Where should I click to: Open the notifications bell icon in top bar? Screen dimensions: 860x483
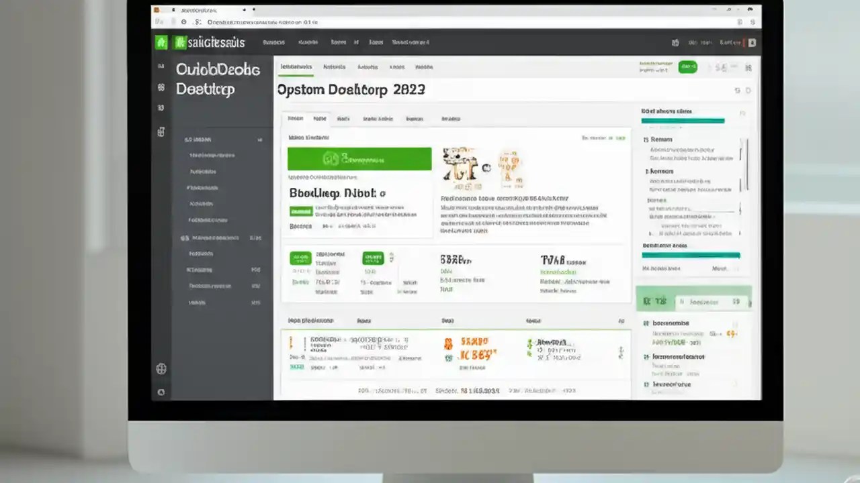pos(675,42)
